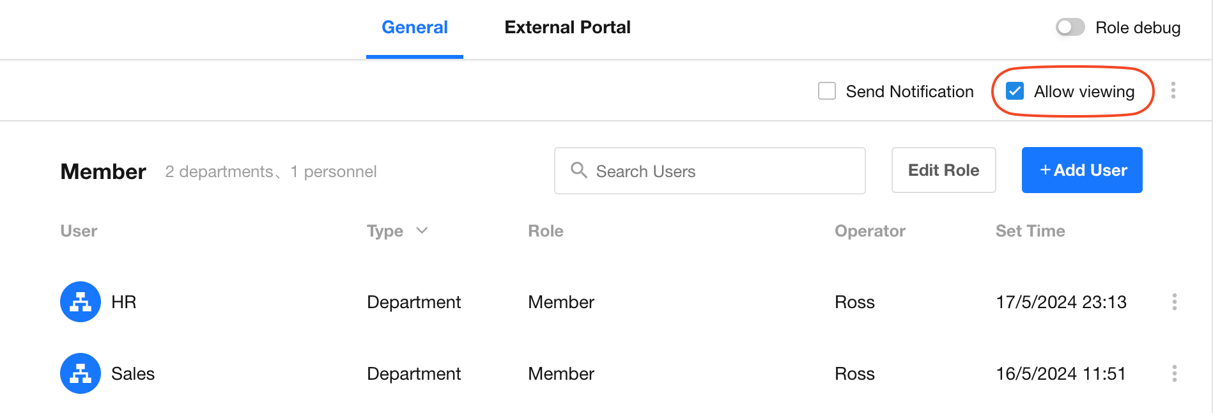Open more options for HR row

coord(1174,302)
